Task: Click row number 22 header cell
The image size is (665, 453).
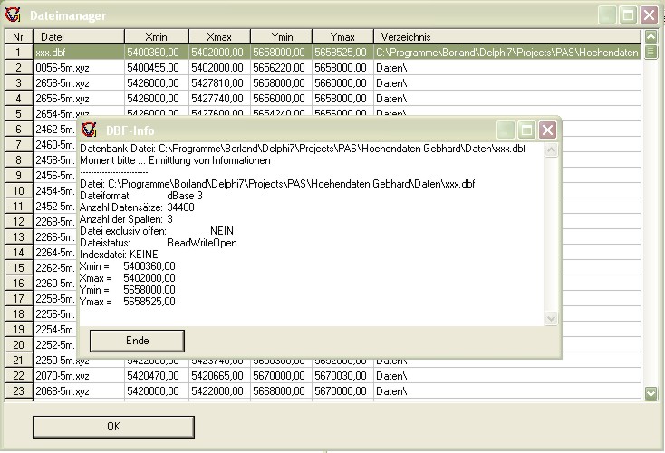Action: (x=19, y=376)
